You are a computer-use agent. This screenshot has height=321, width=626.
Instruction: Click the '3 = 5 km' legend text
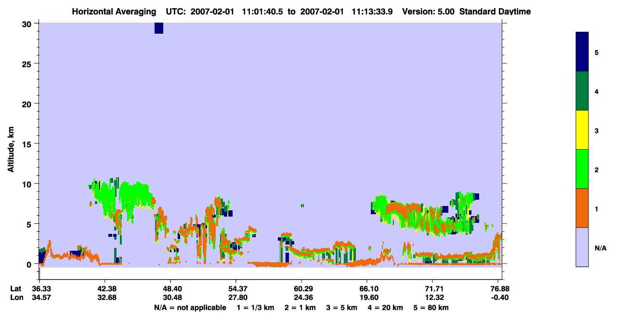[341, 308]
